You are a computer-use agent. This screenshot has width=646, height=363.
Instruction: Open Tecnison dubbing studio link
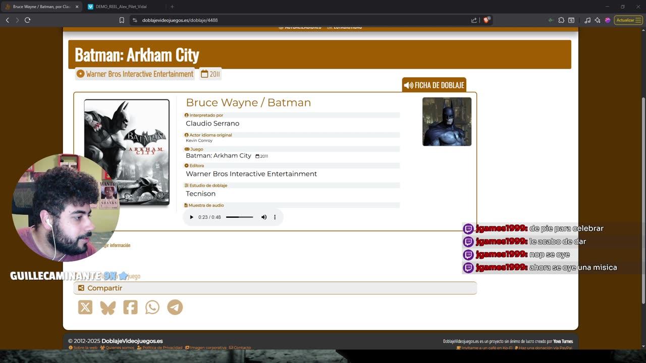tap(200, 194)
